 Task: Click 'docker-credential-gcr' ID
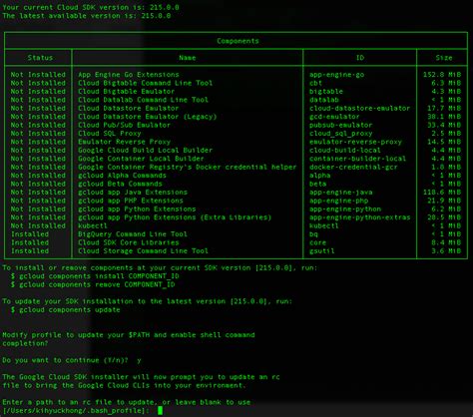click(x=353, y=167)
